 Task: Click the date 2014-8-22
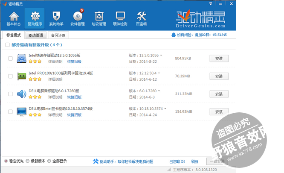pyautogui.click(x=148, y=62)
